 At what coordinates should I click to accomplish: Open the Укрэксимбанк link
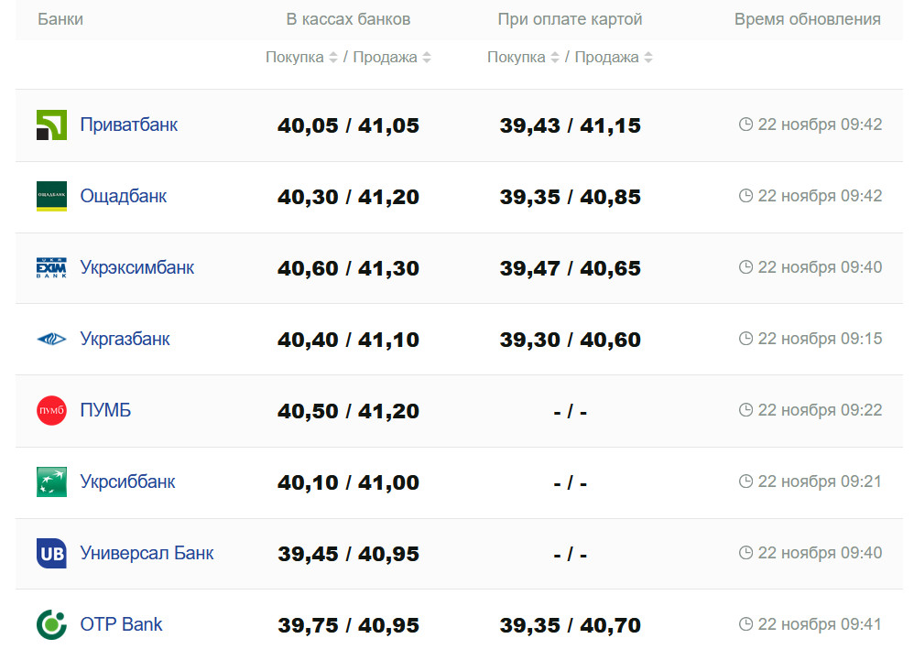point(137,267)
